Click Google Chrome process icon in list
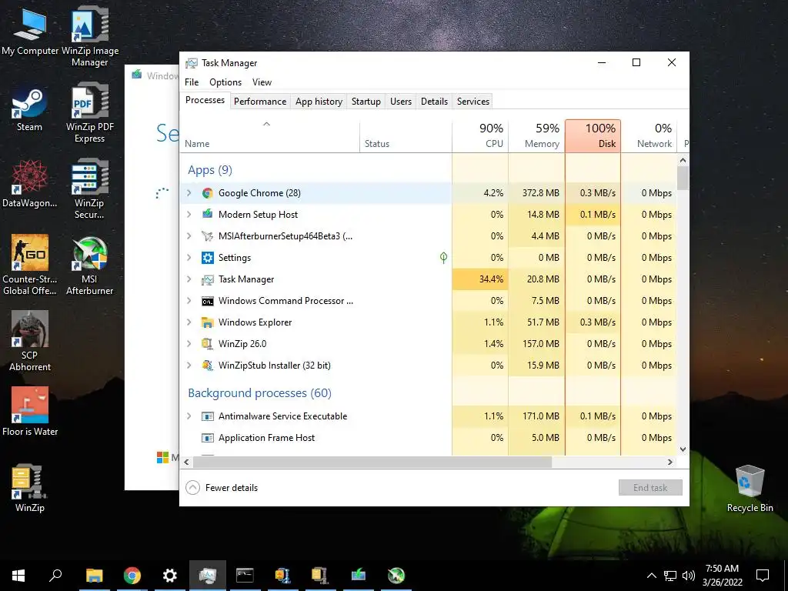This screenshot has width=788, height=591. [x=208, y=193]
